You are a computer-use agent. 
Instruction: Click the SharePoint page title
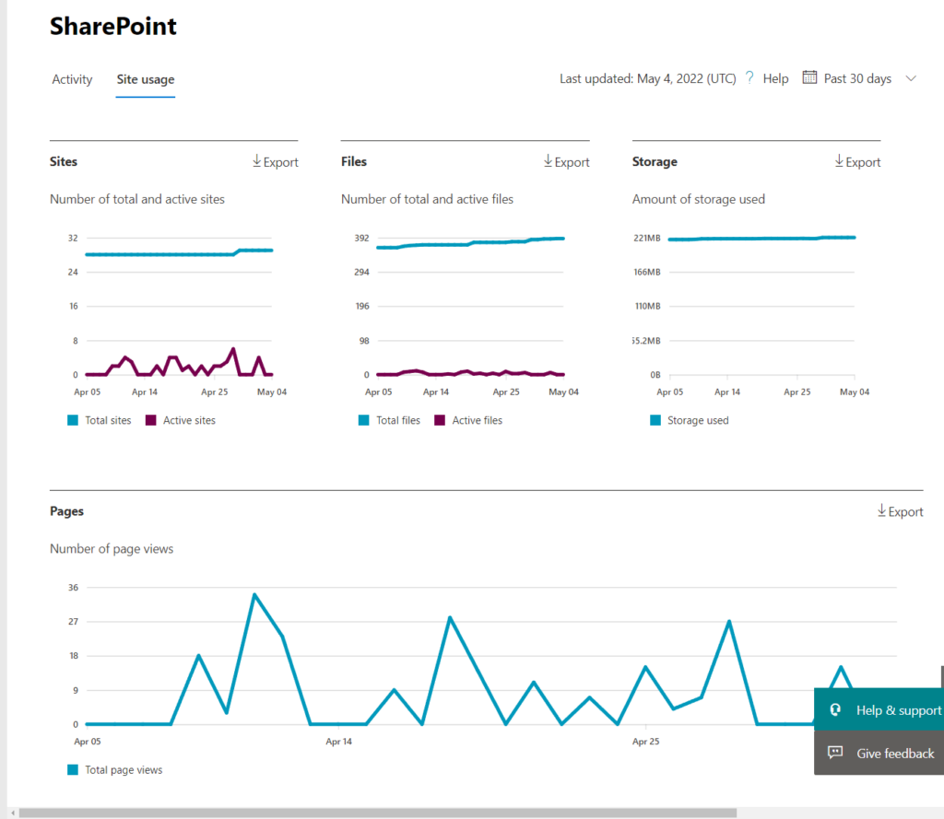[x=113, y=27]
